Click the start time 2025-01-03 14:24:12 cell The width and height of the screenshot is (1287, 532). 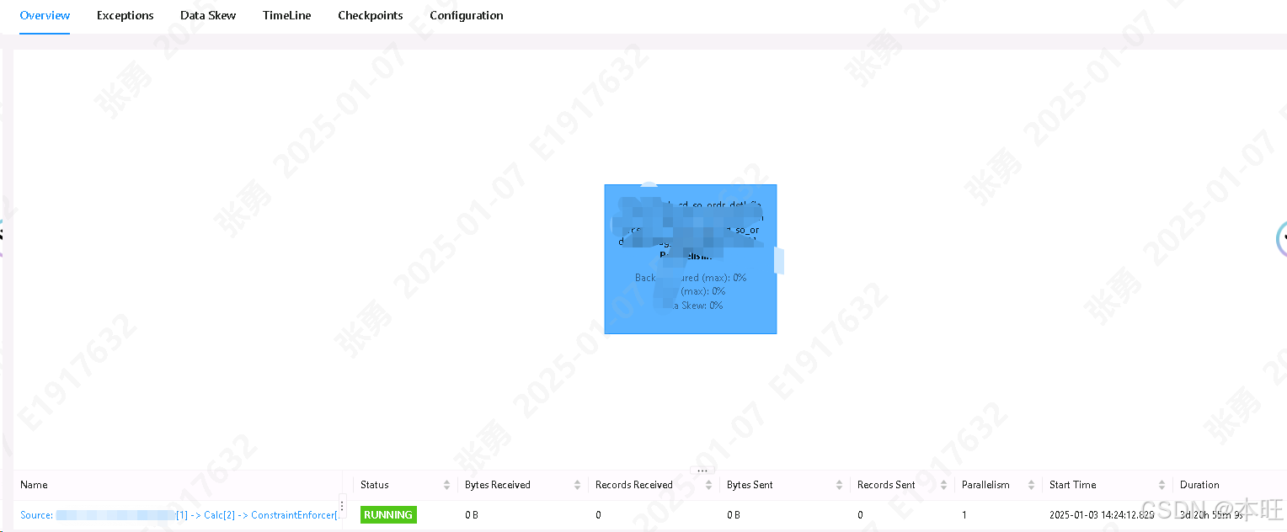point(1102,515)
